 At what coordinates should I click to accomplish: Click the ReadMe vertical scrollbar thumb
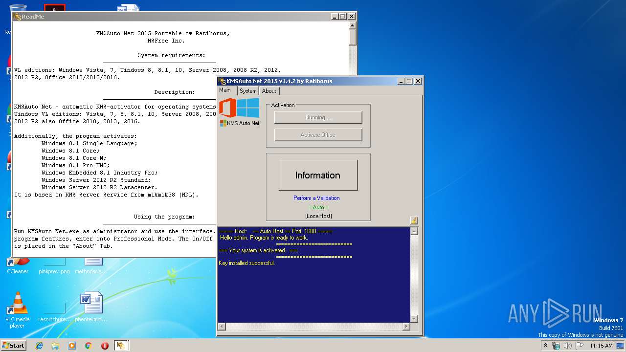(353, 37)
